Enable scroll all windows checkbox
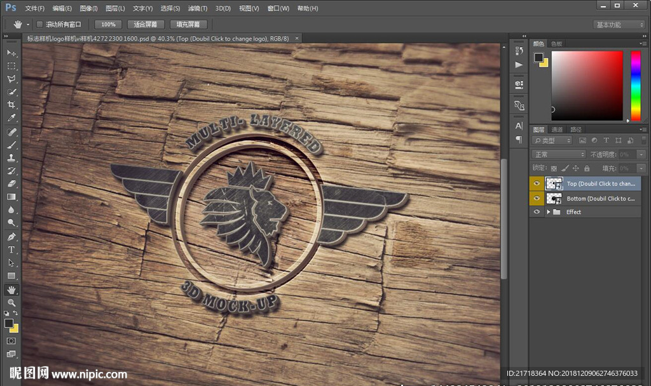 point(40,25)
